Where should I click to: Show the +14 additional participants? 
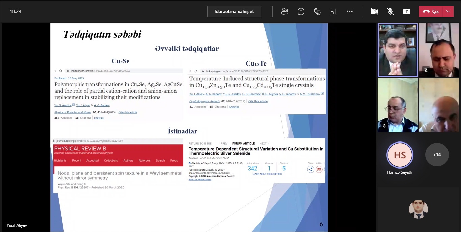coord(437,155)
